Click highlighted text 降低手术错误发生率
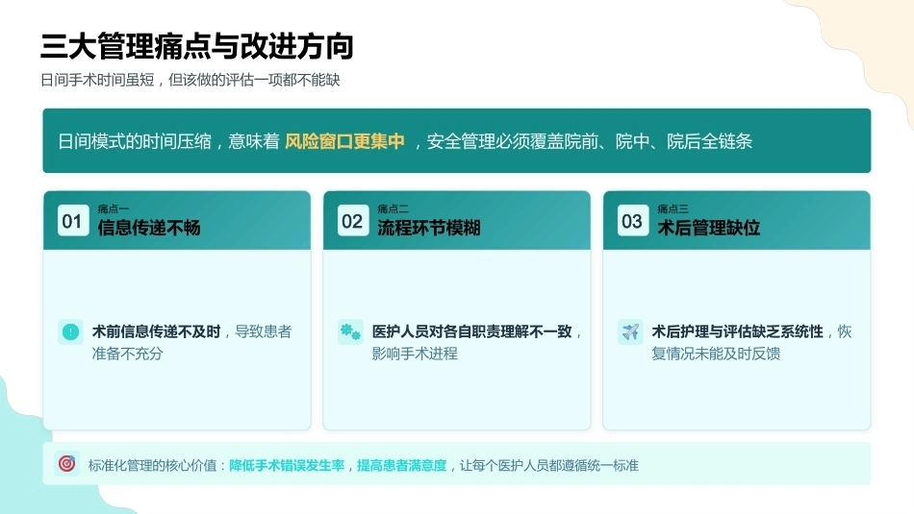Image resolution: width=914 pixels, height=514 pixels. pyautogui.click(x=287, y=465)
